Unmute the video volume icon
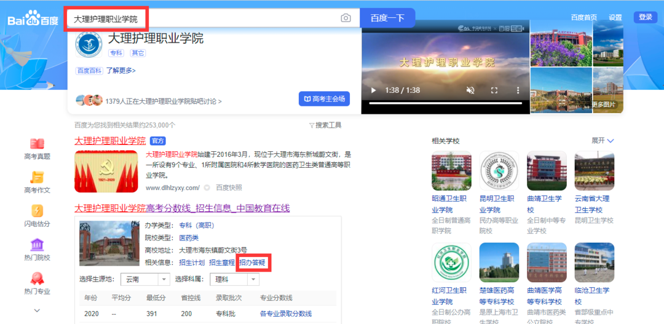This screenshot has width=664, height=324. (x=470, y=90)
